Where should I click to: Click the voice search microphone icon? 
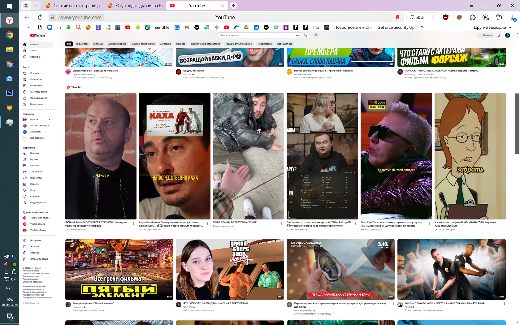pyautogui.click(x=316, y=35)
